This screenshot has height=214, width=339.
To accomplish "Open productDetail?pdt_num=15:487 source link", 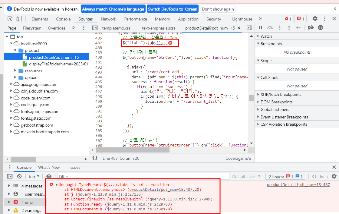I will [x=298, y=184].
